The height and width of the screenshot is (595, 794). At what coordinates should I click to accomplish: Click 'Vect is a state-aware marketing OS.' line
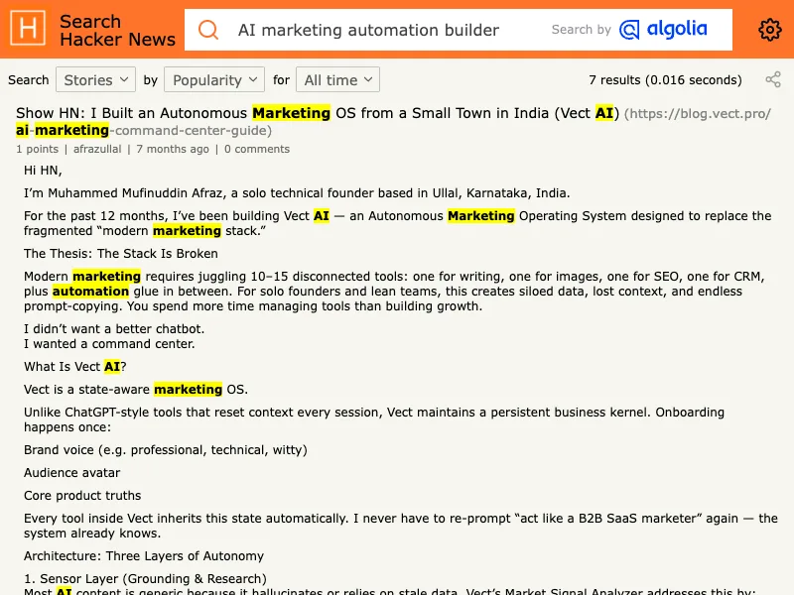click(x=136, y=389)
